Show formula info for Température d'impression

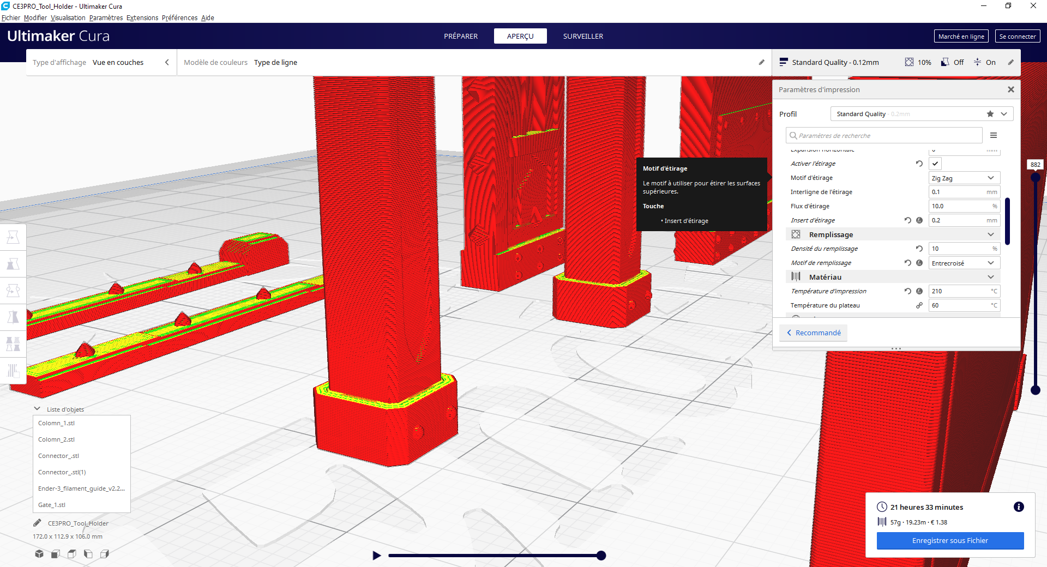click(x=919, y=291)
